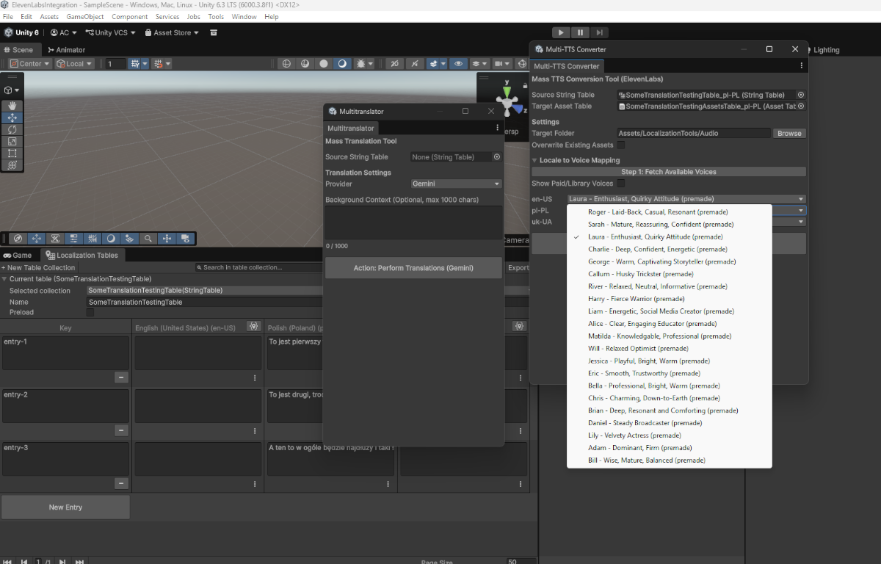The height and width of the screenshot is (564, 881).
Task: Toggle scene visibility eye icon
Action: tap(459, 64)
